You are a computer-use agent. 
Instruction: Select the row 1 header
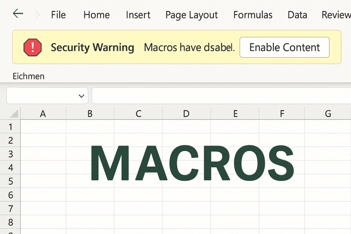[x=10, y=127]
